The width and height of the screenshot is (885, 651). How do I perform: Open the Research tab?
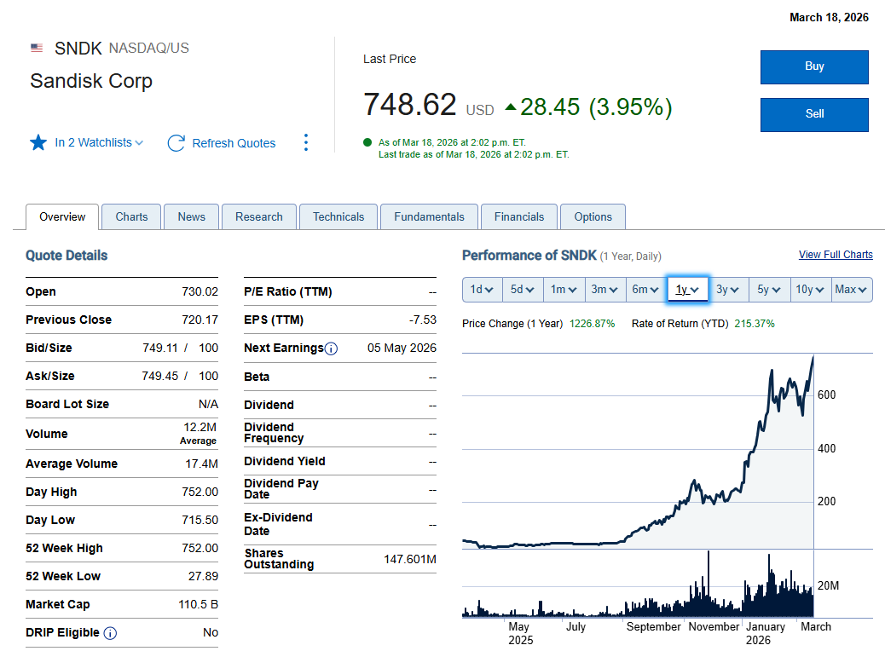(x=259, y=217)
